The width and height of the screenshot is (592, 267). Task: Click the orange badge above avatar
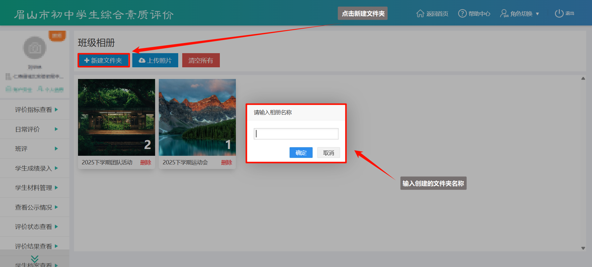point(57,36)
